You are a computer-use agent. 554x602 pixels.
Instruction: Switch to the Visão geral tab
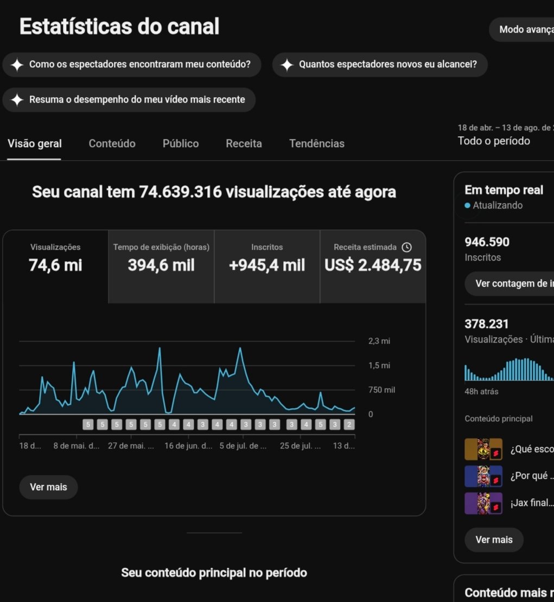coord(35,144)
